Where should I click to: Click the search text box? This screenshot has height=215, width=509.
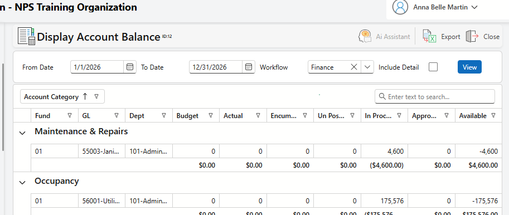435,96
